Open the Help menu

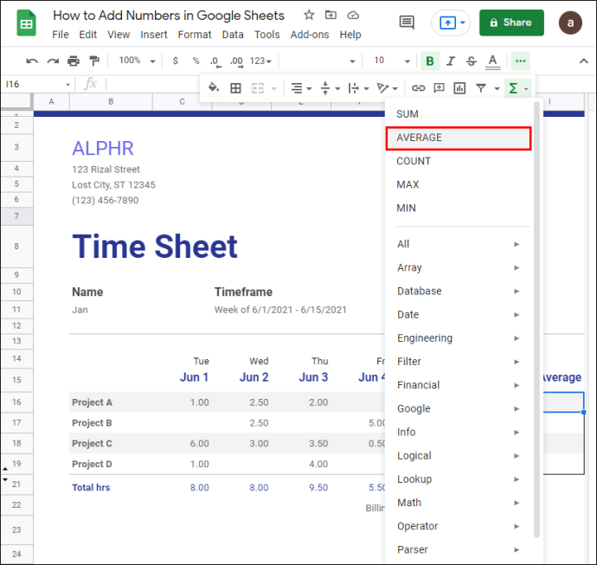(350, 35)
